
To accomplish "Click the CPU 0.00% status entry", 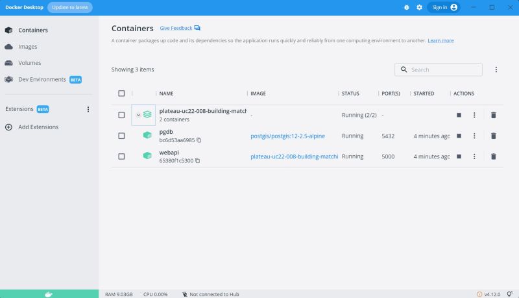I will tap(155, 294).
